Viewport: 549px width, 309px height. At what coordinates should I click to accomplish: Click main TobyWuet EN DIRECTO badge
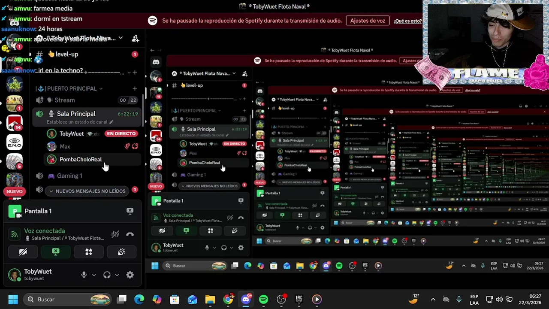tap(121, 133)
